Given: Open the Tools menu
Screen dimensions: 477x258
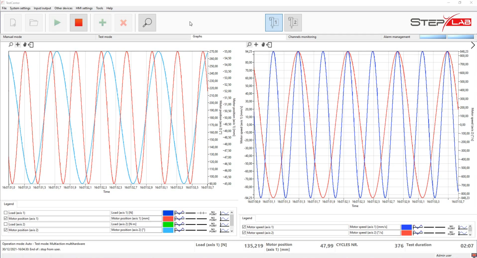Looking at the screenshot, I should (99, 8).
